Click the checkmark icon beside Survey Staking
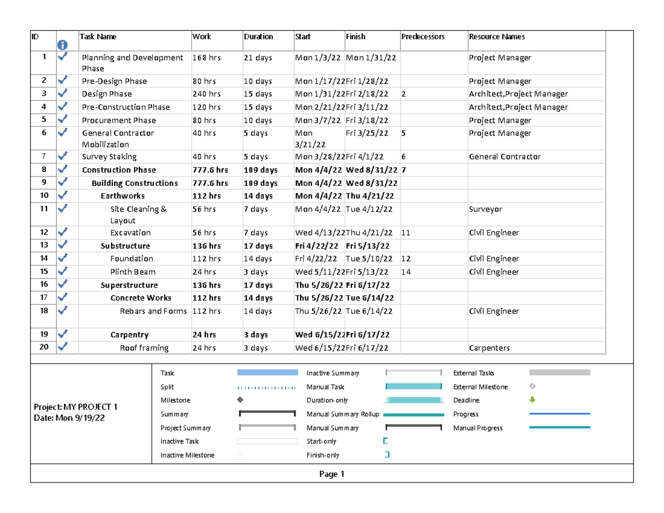 coord(63,156)
